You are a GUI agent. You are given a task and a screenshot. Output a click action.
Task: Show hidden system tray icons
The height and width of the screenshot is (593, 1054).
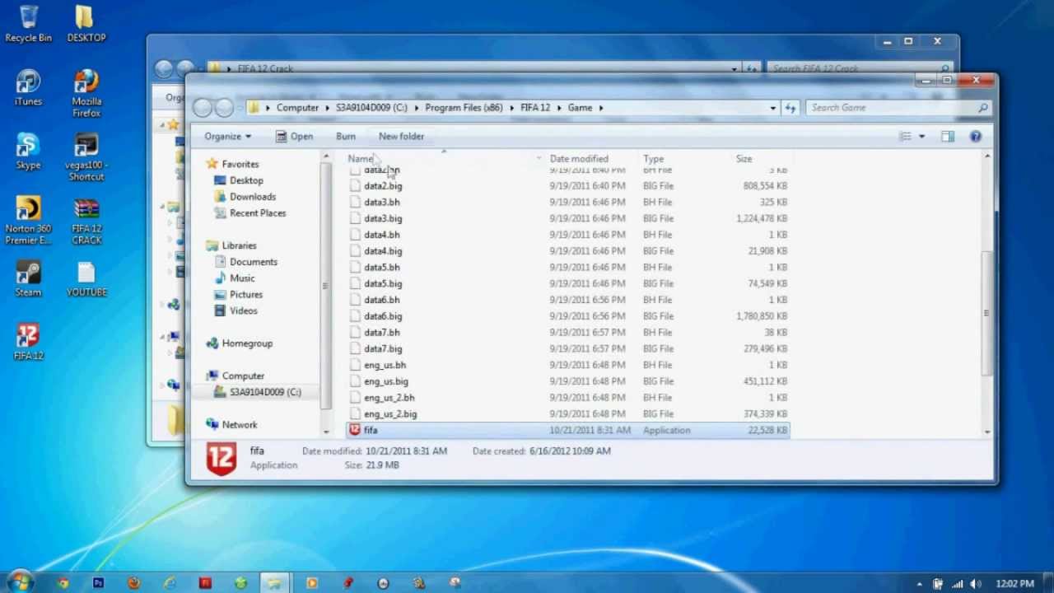pyautogui.click(x=920, y=584)
